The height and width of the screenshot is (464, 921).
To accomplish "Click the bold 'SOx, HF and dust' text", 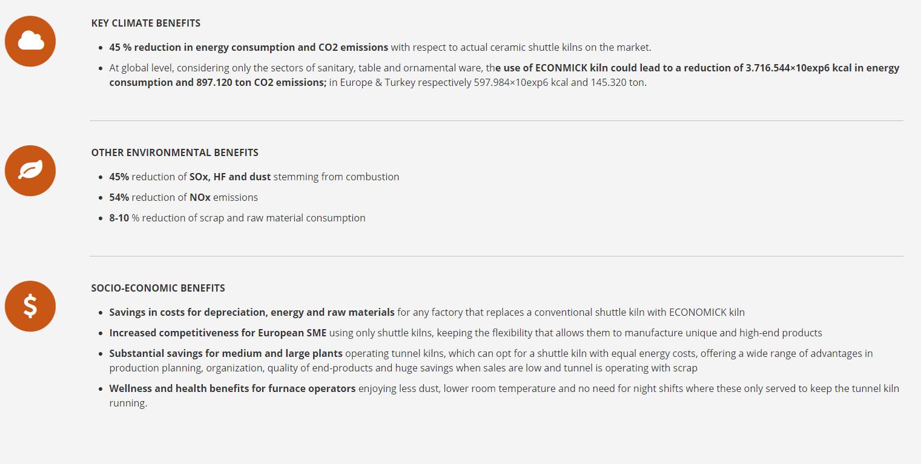I will point(230,177).
